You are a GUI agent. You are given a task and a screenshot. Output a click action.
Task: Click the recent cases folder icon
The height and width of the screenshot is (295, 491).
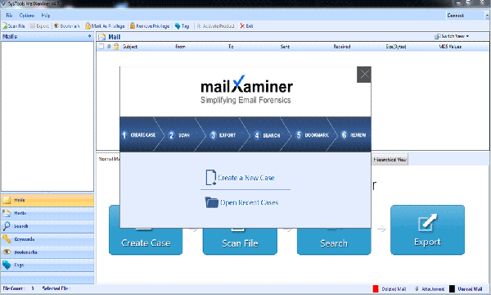click(x=212, y=202)
